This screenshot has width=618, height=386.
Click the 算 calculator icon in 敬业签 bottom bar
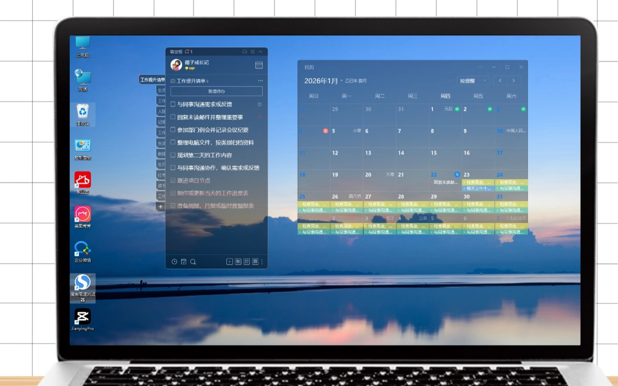255,262
